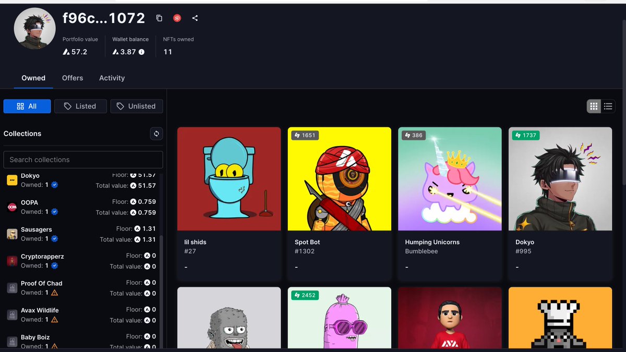This screenshot has height=352, width=626.
Task: Filter by Listed NFTs
Action: 80,106
